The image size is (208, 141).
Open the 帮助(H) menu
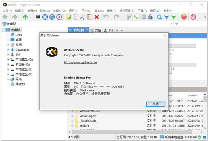(x=168, y=11)
